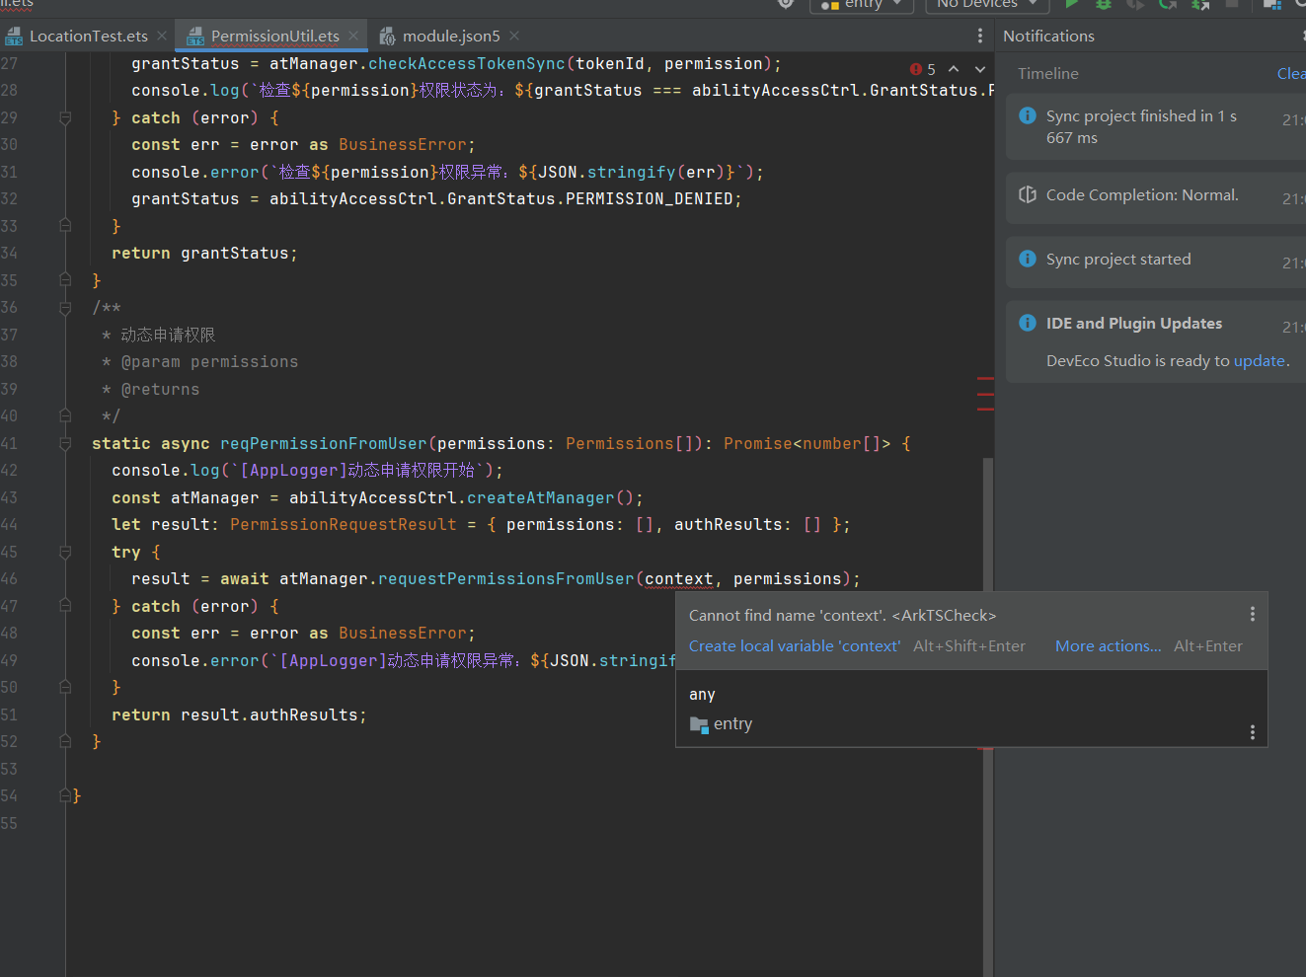Apply 'Create local variable context' quick fix
Screen dimensions: 1306x977
click(795, 646)
